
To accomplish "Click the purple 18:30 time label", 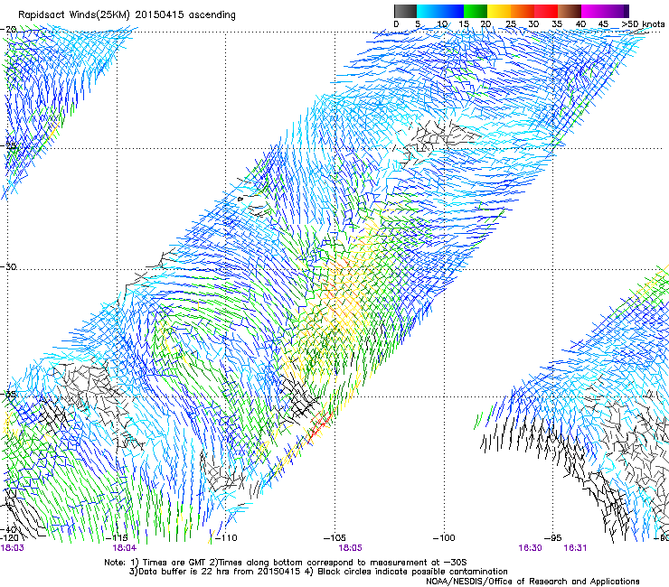I will 531,548.
